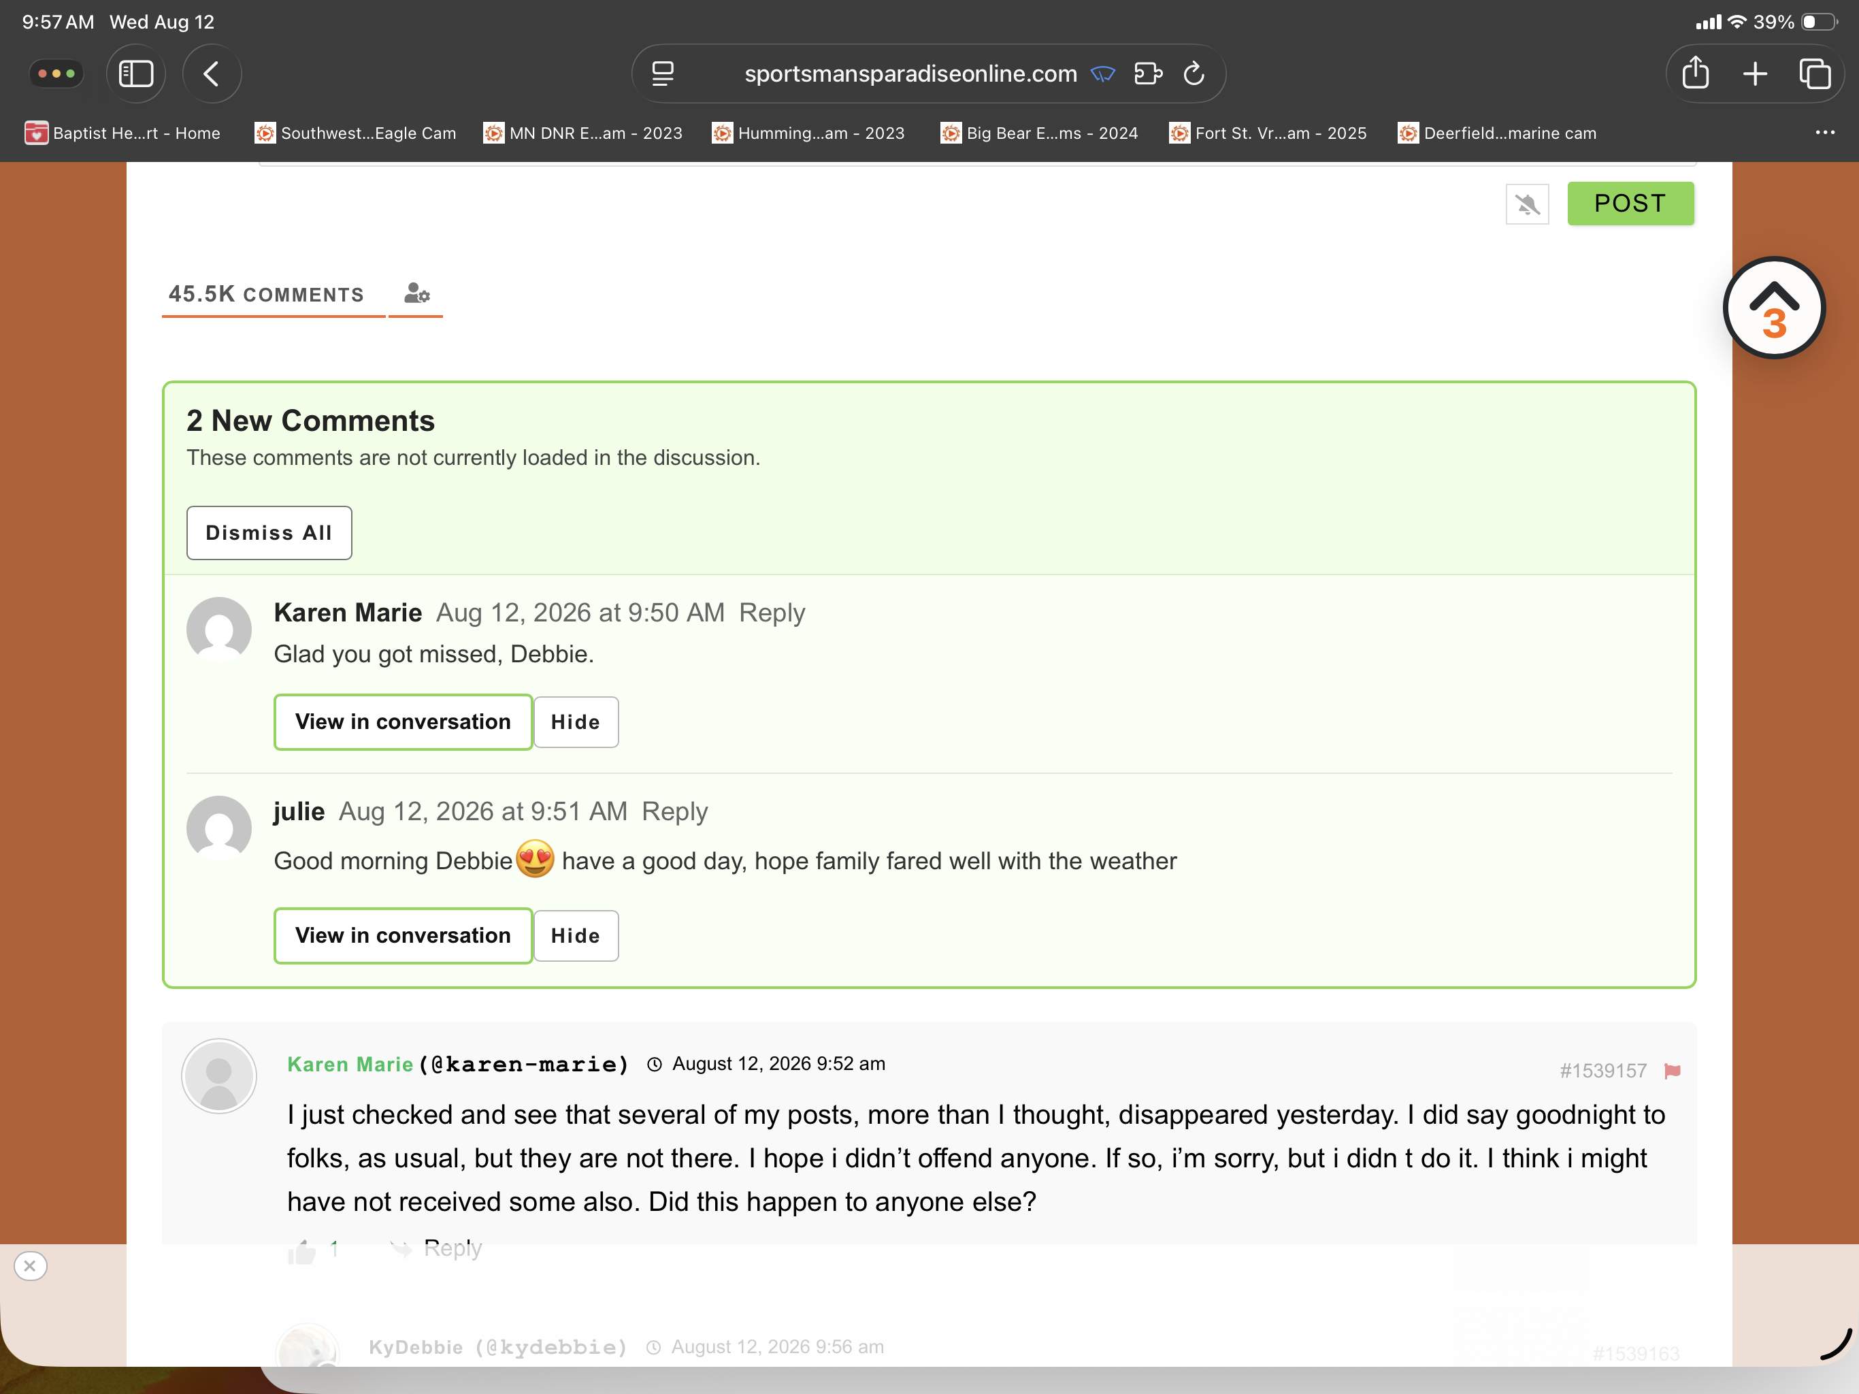Submit the comment with POST button

coord(1630,204)
